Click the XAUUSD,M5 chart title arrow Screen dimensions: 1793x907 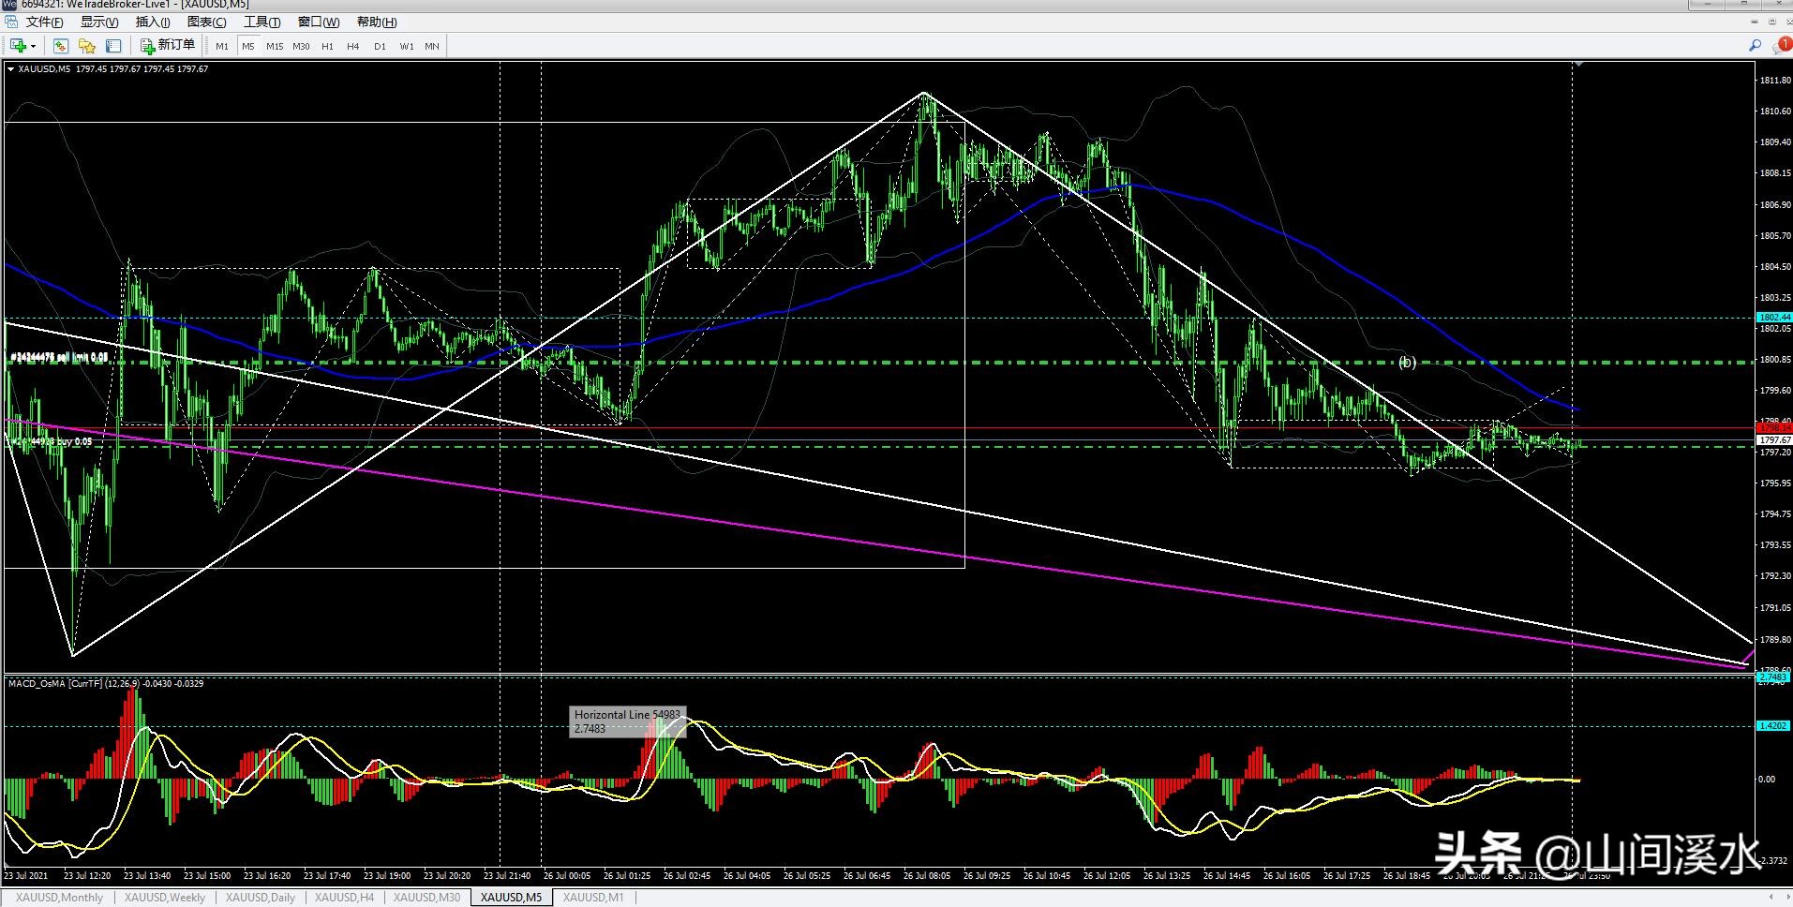(10, 69)
